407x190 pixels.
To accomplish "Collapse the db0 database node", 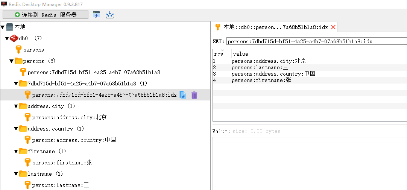I will click(7, 38).
